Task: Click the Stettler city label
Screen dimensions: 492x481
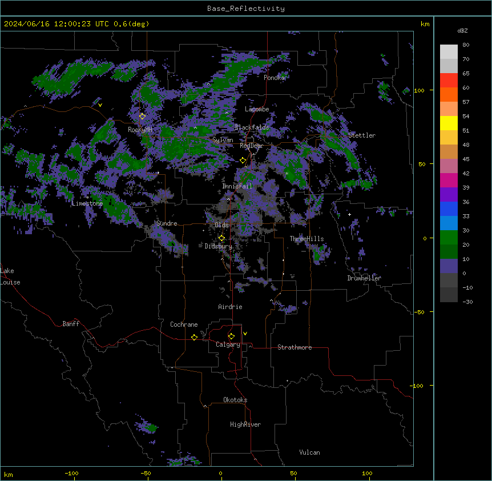Action: click(362, 135)
